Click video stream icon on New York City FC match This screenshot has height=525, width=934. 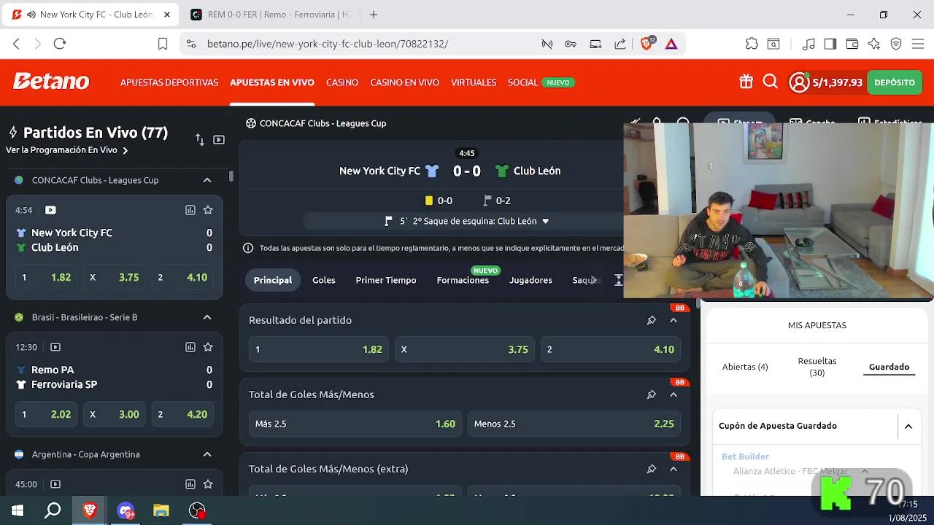click(x=50, y=210)
